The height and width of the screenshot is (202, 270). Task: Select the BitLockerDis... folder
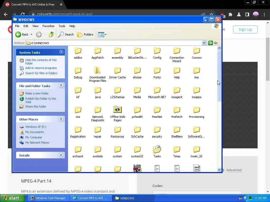(x=137, y=53)
